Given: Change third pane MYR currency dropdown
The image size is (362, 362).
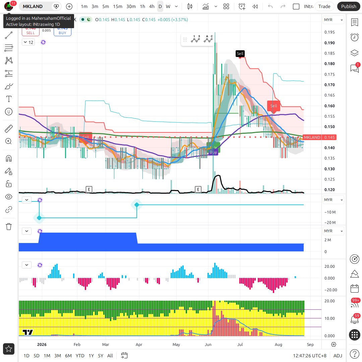Looking at the screenshot, I should coord(333,231).
